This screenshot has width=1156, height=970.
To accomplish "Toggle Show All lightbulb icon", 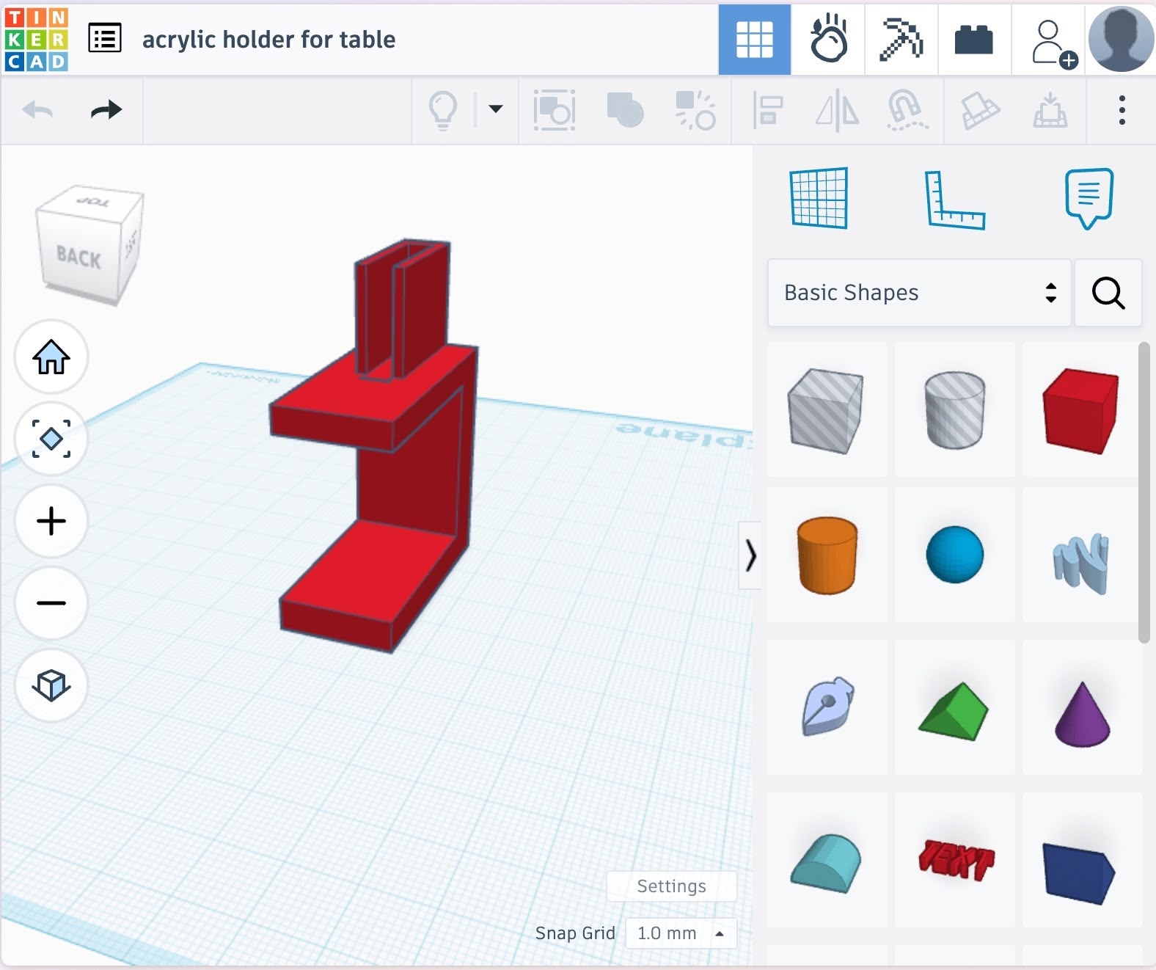I will pyautogui.click(x=443, y=111).
